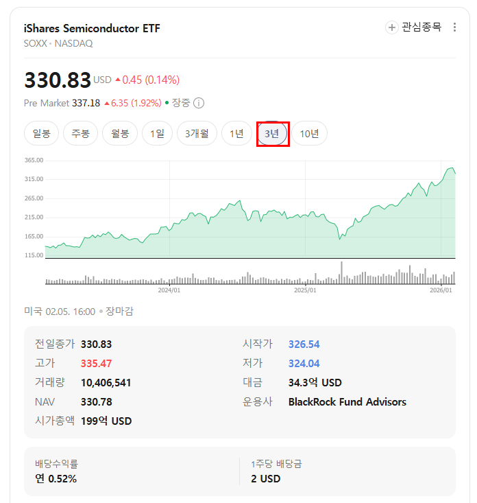
Task: Click the NAV value 330.78
Action: 97,402
